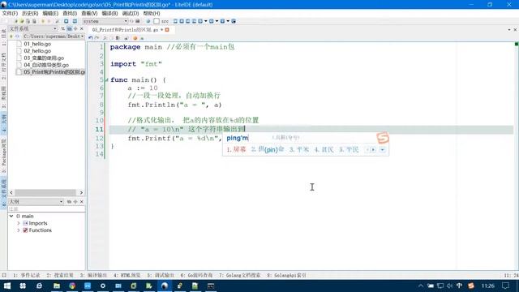Open the 调试(D) menu
Viewport: 519px width, 292px height.
coord(131,13)
